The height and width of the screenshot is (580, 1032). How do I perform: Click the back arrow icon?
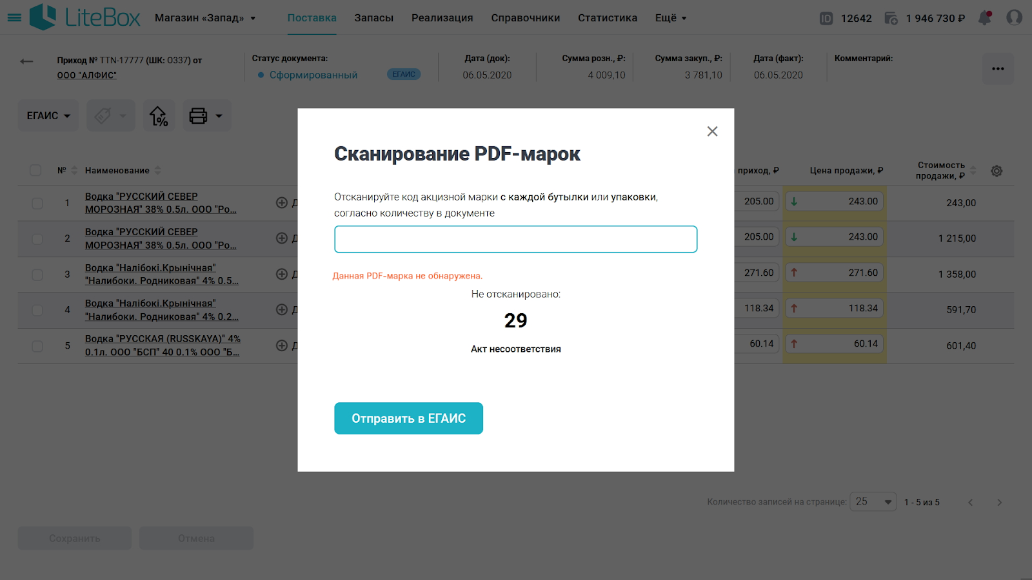(26, 61)
